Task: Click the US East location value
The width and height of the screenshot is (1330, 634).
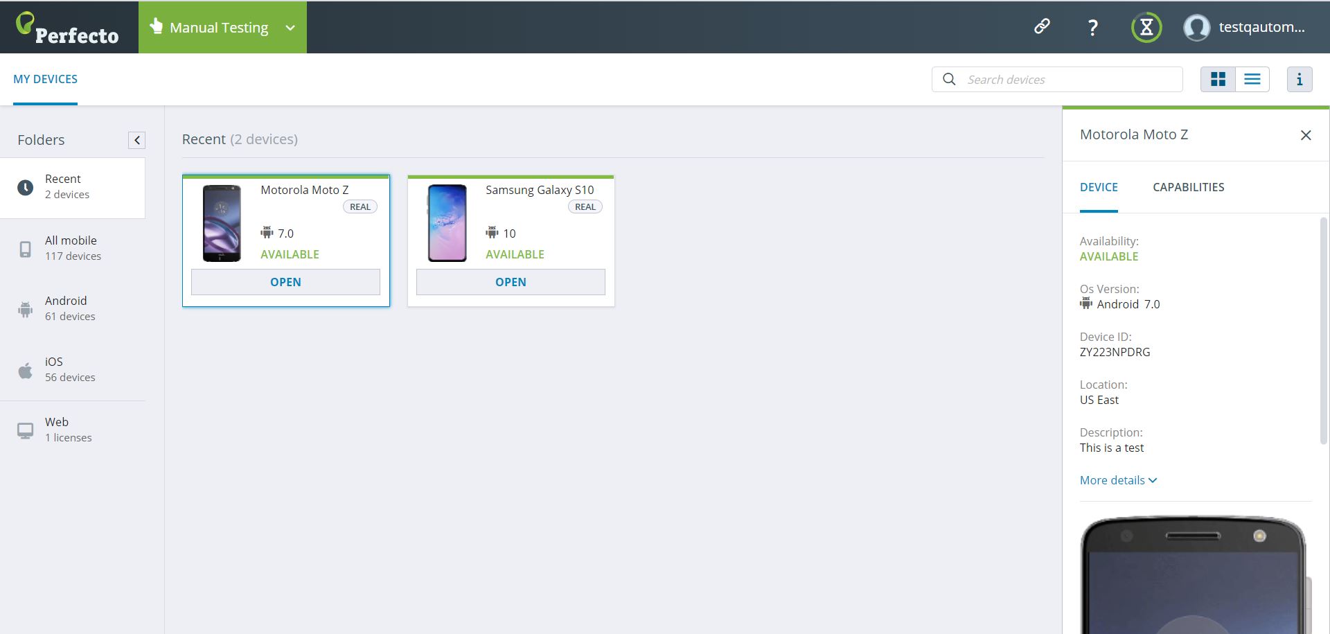Action: tap(1099, 400)
